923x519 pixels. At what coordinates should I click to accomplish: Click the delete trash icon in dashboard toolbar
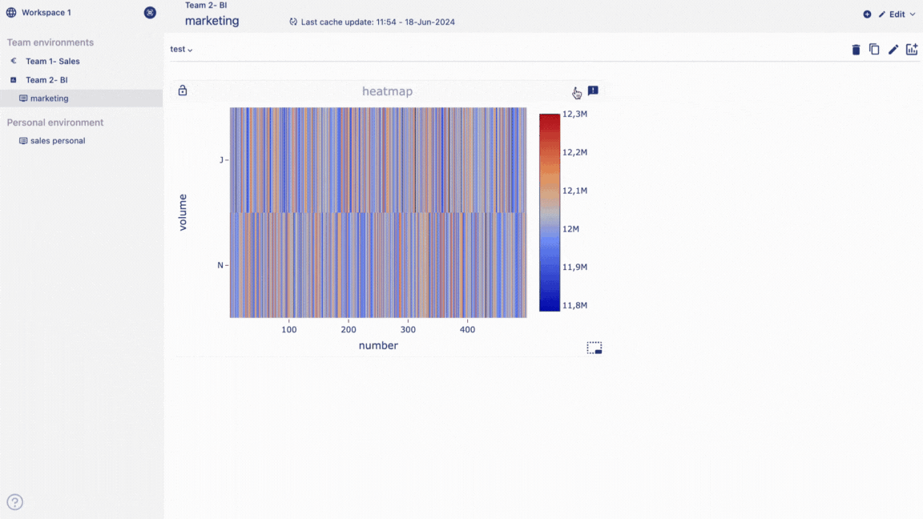coord(856,50)
